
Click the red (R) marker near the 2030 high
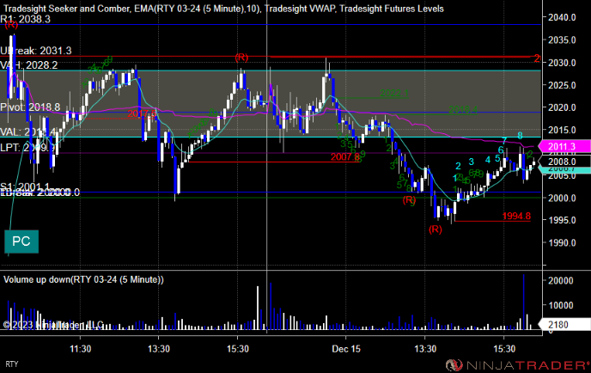point(241,58)
